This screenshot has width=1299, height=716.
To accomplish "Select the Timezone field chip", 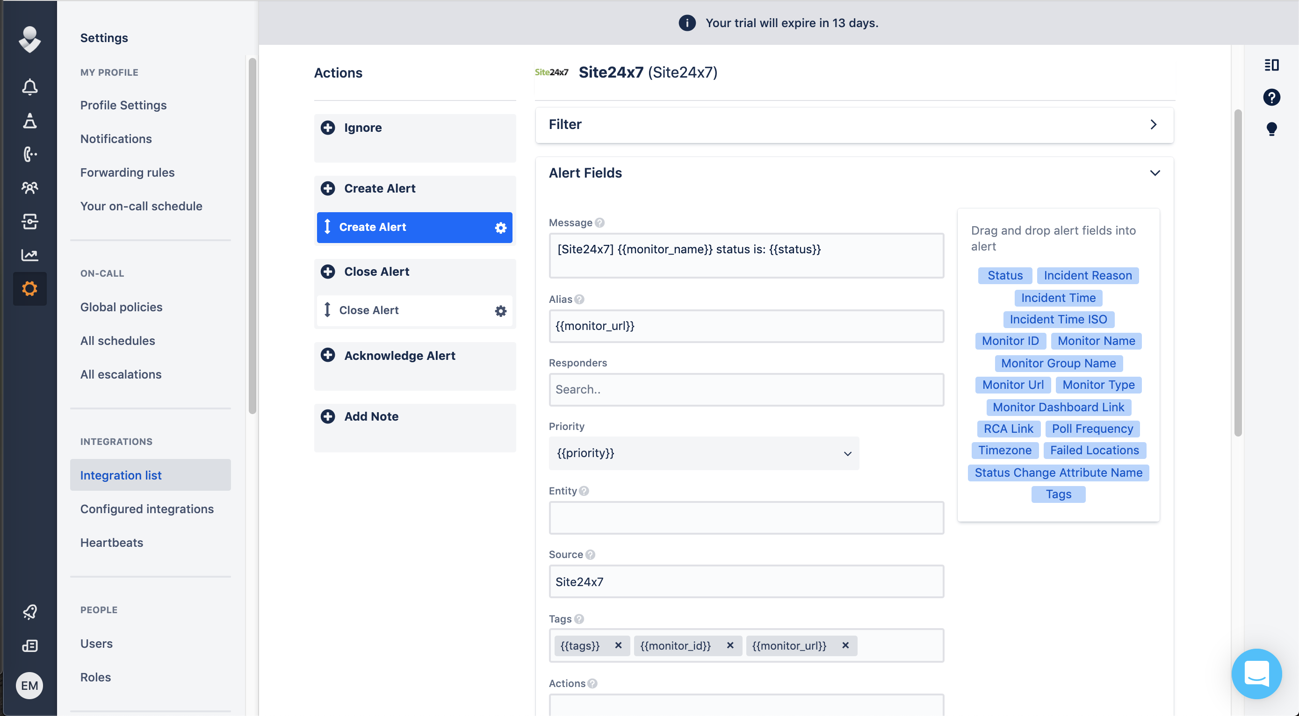I will pyautogui.click(x=1004, y=451).
